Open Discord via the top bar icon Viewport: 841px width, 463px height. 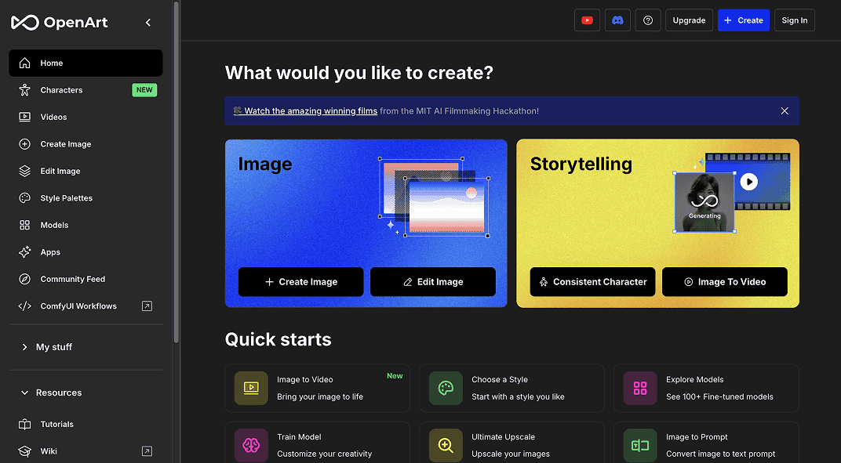pyautogui.click(x=617, y=20)
